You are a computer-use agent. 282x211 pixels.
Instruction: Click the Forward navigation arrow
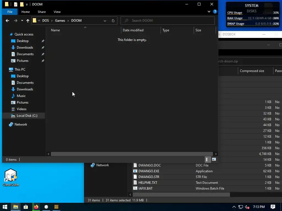16,21
